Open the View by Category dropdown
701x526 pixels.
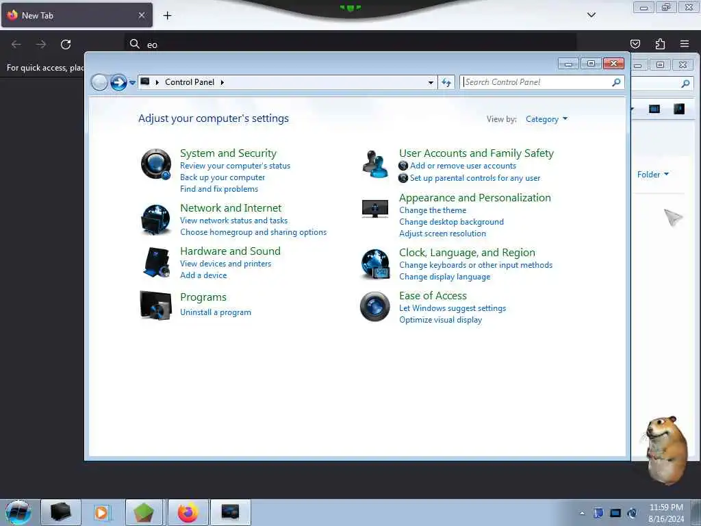pyautogui.click(x=546, y=119)
